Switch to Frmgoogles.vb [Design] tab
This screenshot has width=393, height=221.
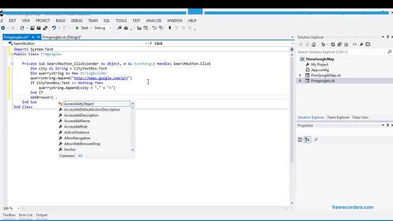62,37
